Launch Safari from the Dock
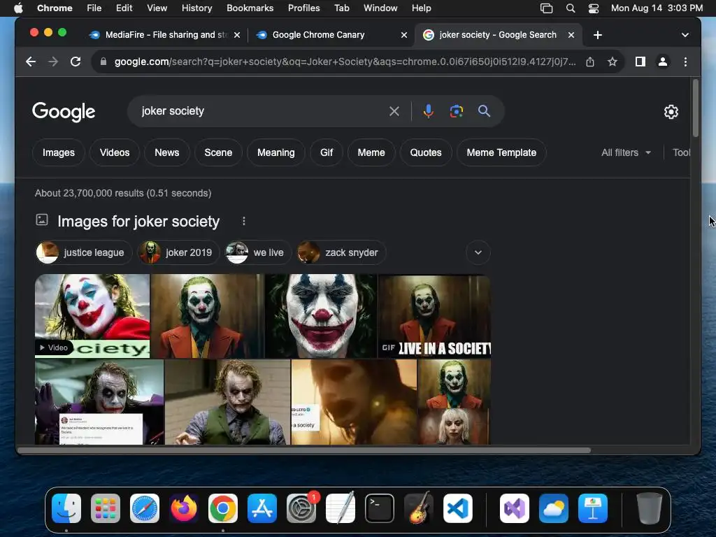716x537 pixels. coord(145,508)
